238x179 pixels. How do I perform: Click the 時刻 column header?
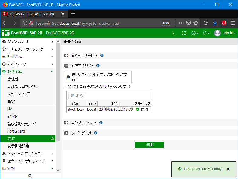point(115,104)
